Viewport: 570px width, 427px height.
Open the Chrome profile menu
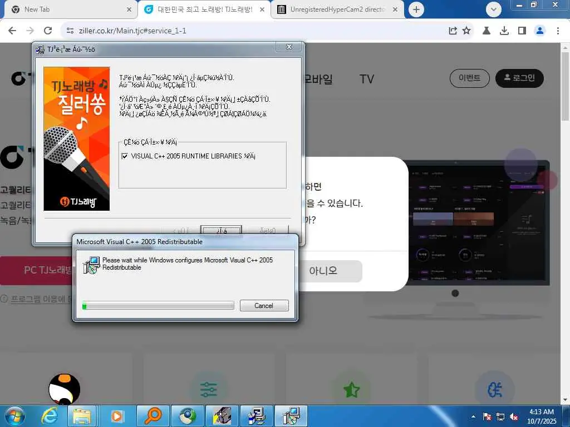(x=540, y=31)
